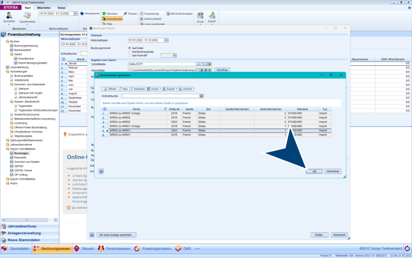The width and height of the screenshot is (412, 258).
Task: Click Kopieren in the Kontenbeziehungstabellen toolbar
Action: tap(137, 89)
